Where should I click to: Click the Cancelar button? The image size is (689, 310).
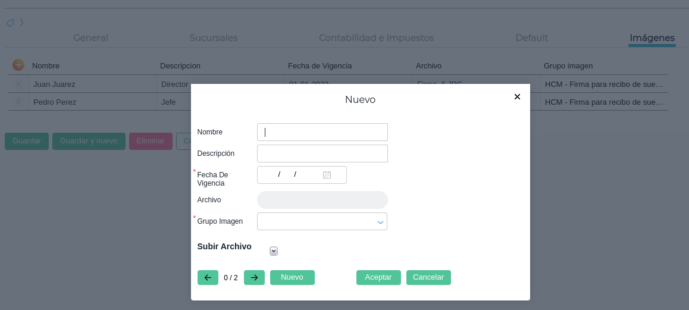point(428,278)
